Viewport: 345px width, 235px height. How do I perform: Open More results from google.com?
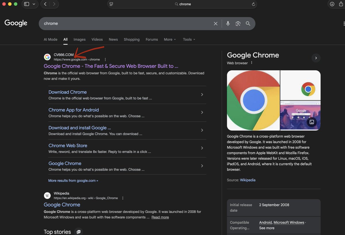73,180
